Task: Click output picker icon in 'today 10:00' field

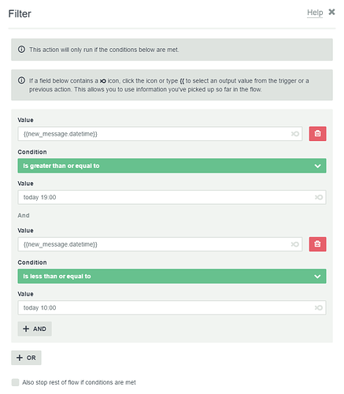Action: pyautogui.click(x=319, y=307)
